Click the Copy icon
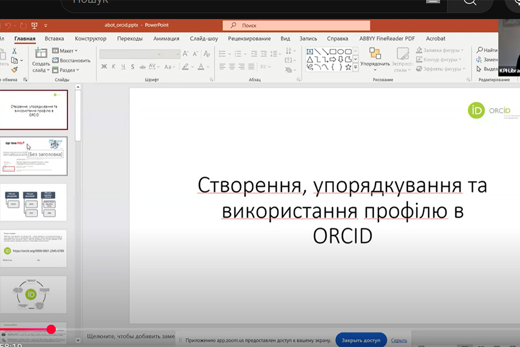Image resolution: width=520 pixels, height=347 pixels. pyautogui.click(x=14, y=60)
